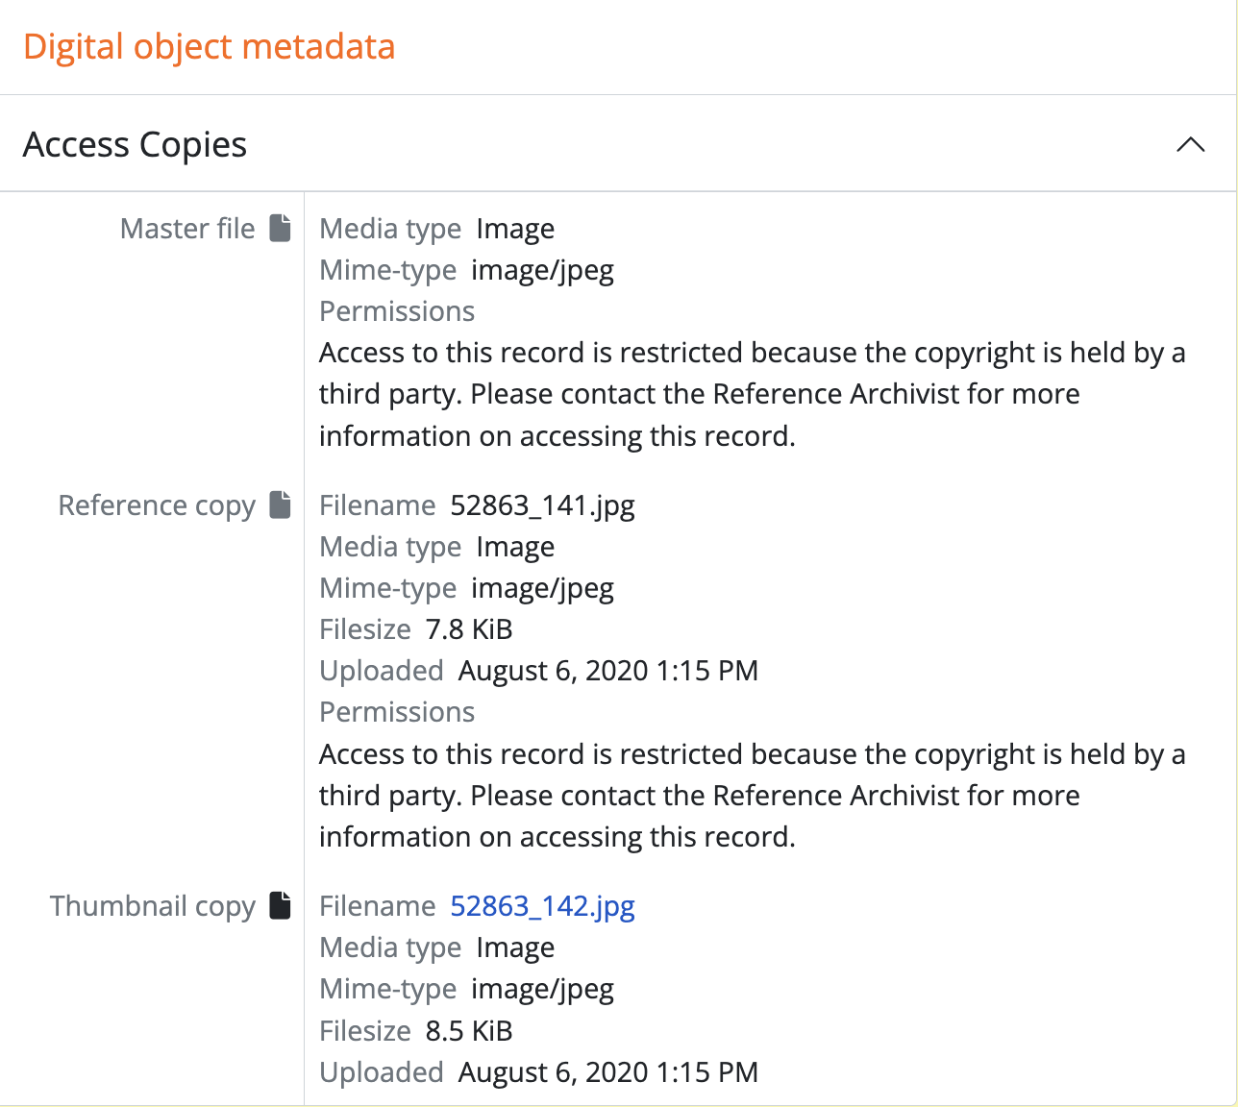
Task: Click the 7.8 KiB filesize value
Action: 469,629
